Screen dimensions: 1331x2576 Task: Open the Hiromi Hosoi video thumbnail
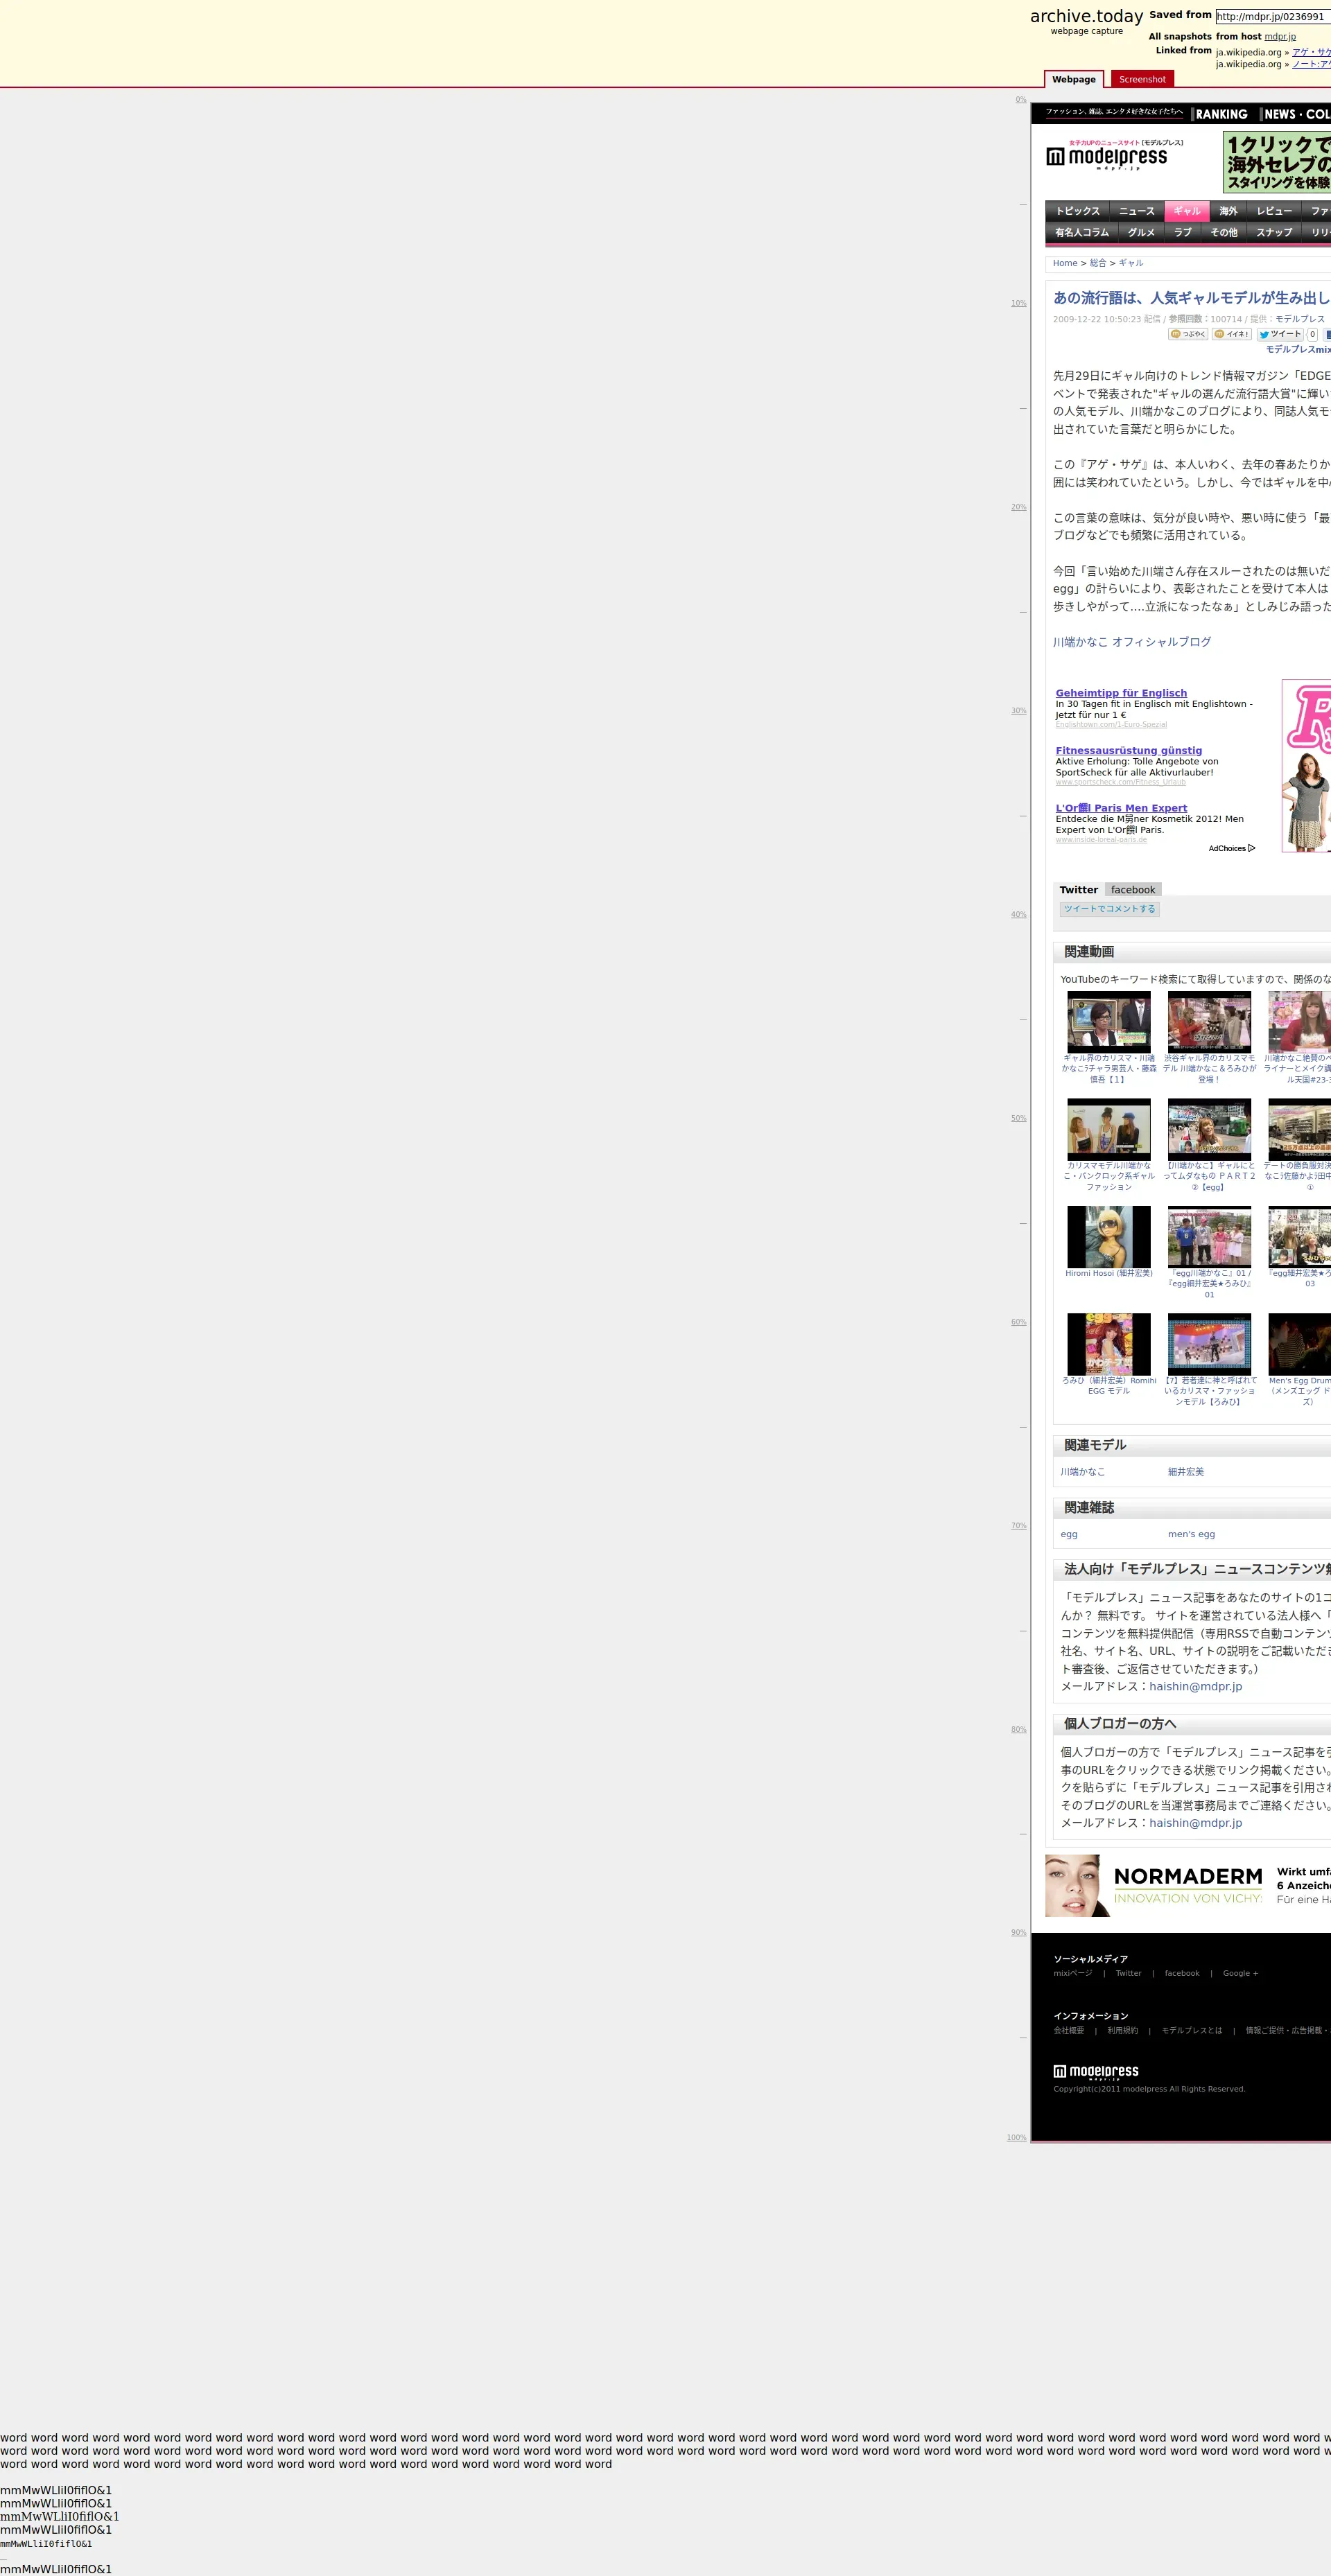click(1108, 1236)
